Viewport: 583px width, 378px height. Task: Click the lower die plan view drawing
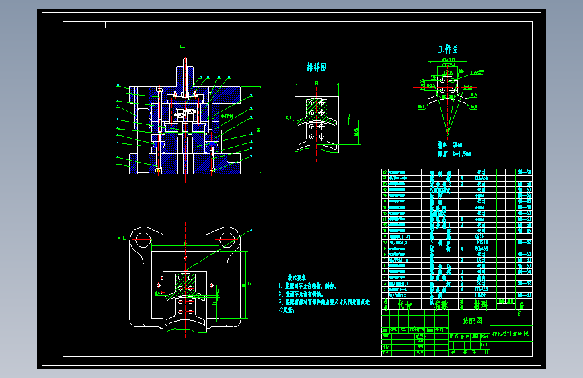(x=185, y=279)
